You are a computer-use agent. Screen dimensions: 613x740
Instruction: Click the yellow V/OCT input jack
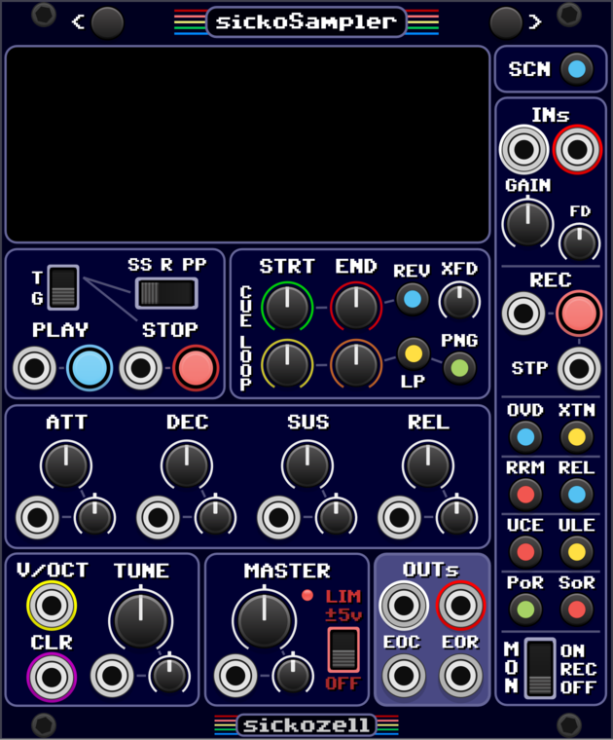pyautogui.click(x=52, y=606)
